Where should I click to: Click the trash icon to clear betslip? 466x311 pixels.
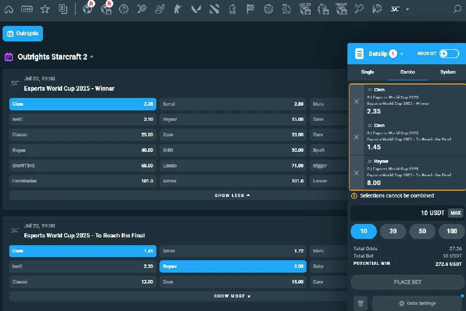pyautogui.click(x=360, y=303)
